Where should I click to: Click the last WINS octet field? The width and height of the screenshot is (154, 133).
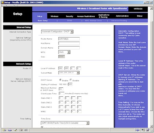(79, 111)
